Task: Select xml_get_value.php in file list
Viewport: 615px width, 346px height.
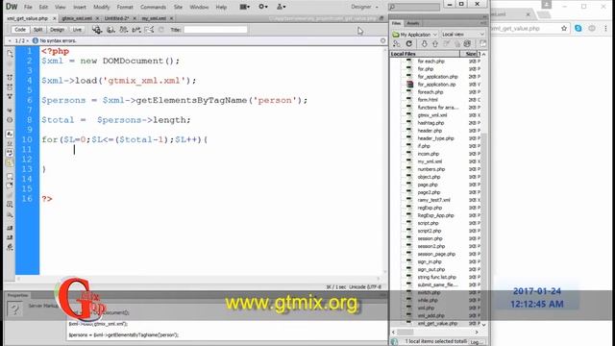Action: pos(437,323)
